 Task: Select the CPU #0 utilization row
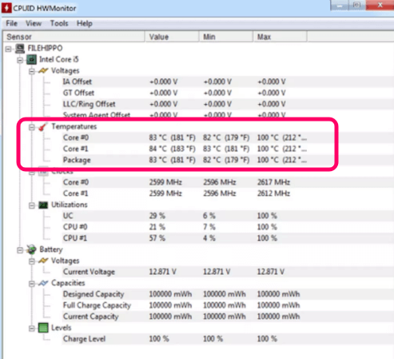tap(228, 227)
